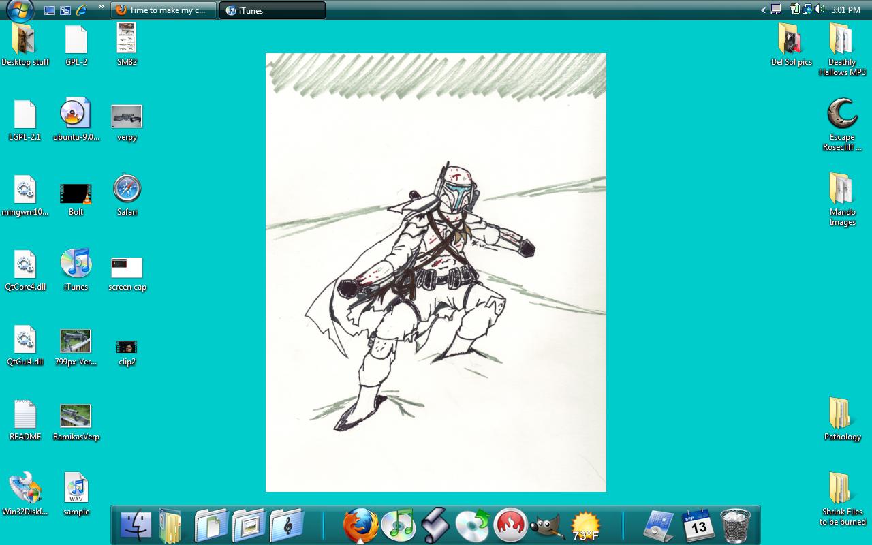
Task: Open the red flame burning app in dock
Action: click(x=510, y=525)
